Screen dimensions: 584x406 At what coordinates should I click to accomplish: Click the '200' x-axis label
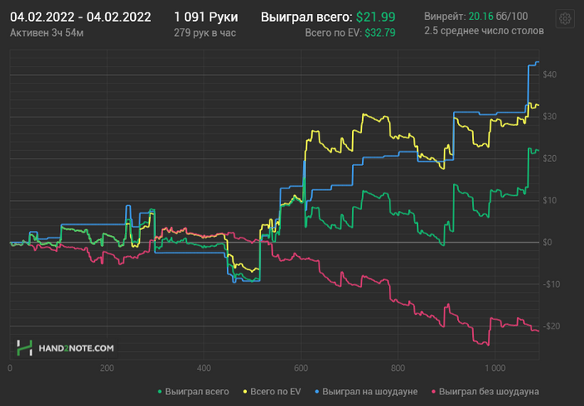click(107, 368)
